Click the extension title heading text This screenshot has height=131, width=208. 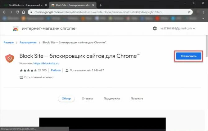79,56
